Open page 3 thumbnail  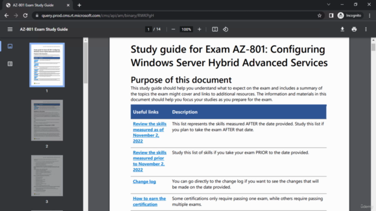coord(47,176)
